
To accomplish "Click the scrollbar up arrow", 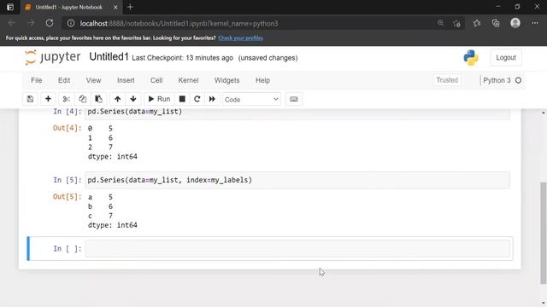I will click(x=544, y=113).
